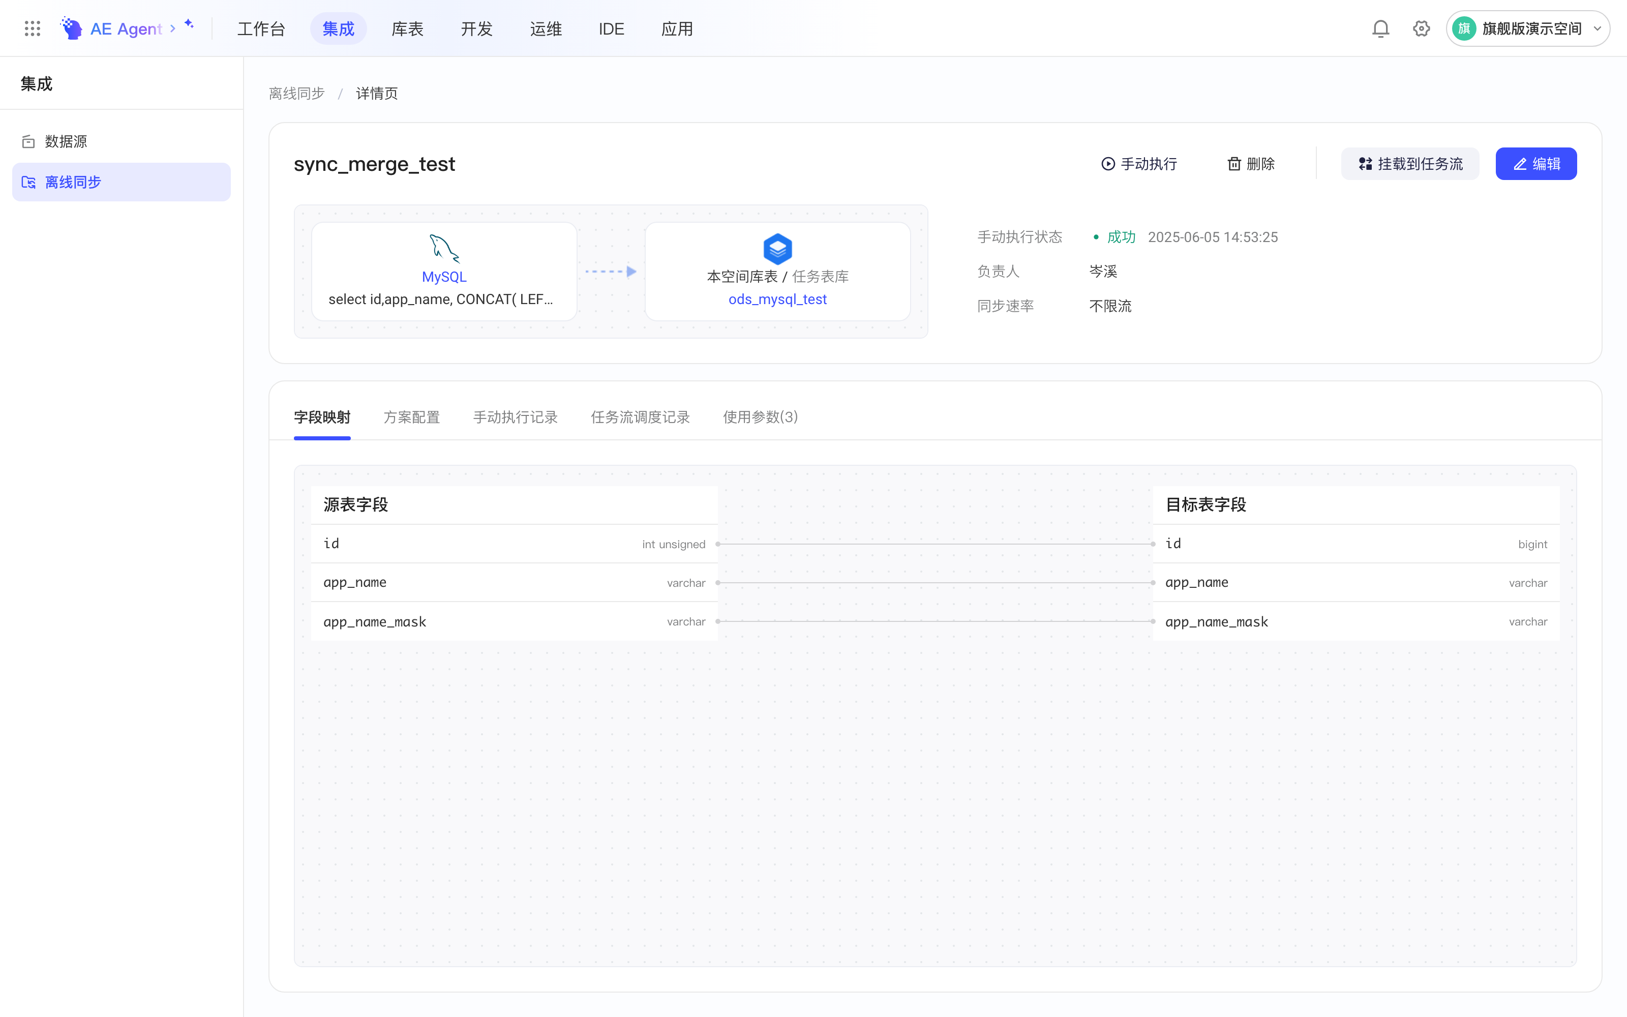
Task: Switch to the 使用参数(3) tab
Action: (761, 417)
